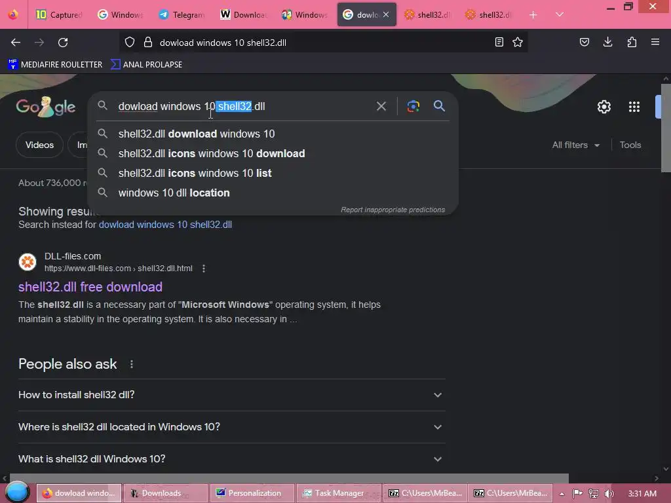Open Action Center flag in the tray
The width and height of the screenshot is (671, 503).
(x=578, y=494)
